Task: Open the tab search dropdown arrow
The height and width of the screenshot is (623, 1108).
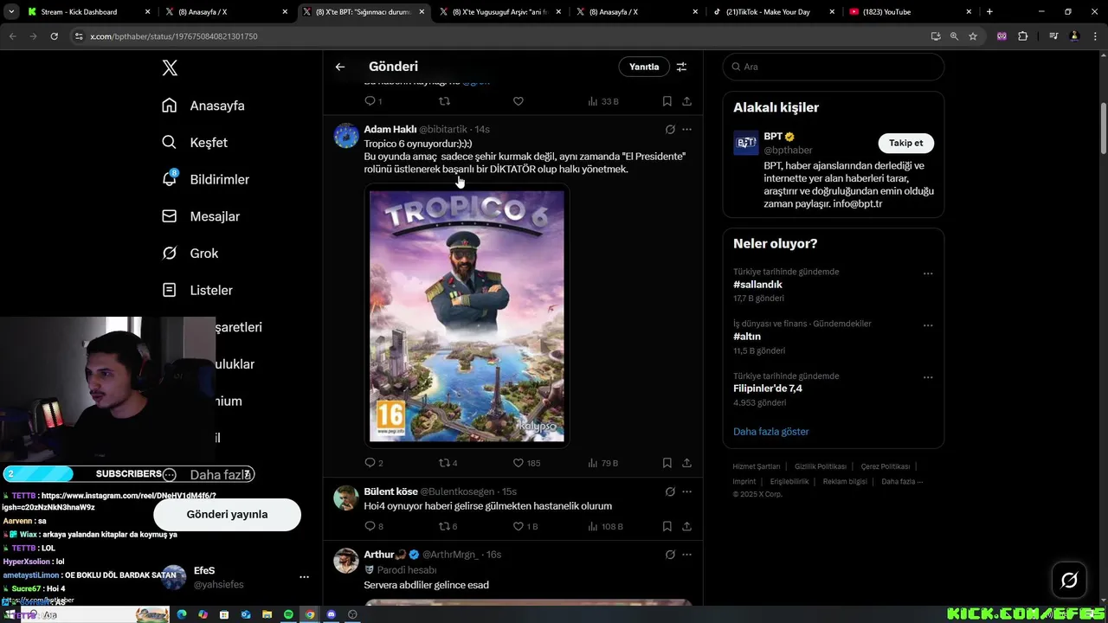Action: (x=10, y=12)
